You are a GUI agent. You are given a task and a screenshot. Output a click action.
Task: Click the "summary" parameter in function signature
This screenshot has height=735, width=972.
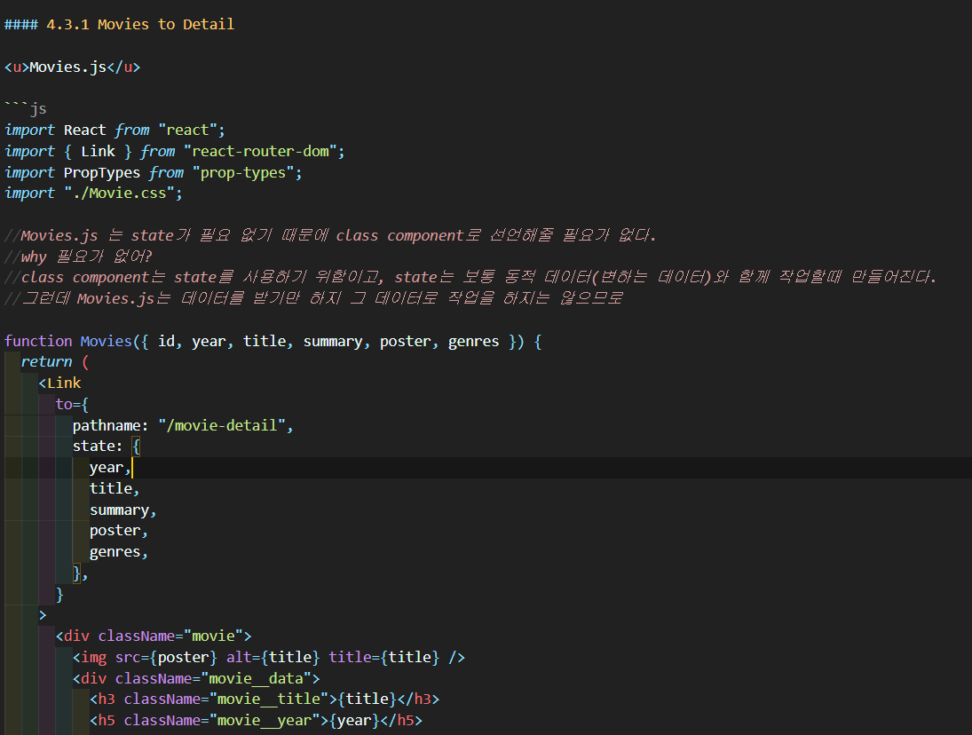tap(333, 342)
